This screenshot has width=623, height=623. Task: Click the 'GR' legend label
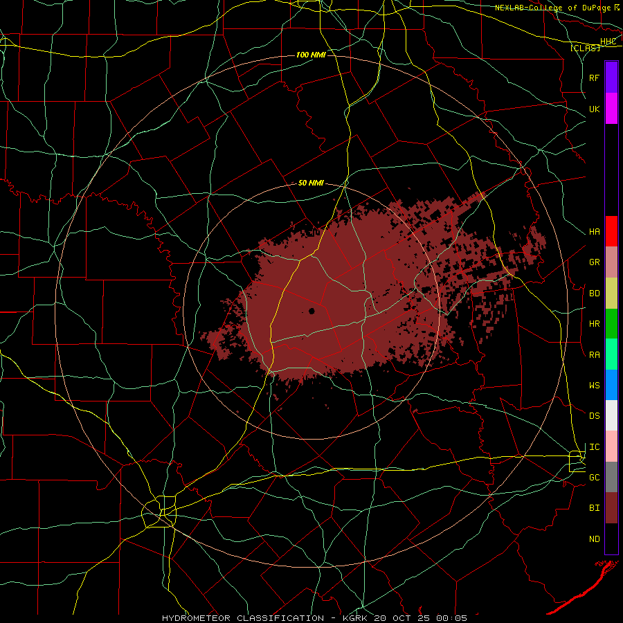[x=595, y=262]
